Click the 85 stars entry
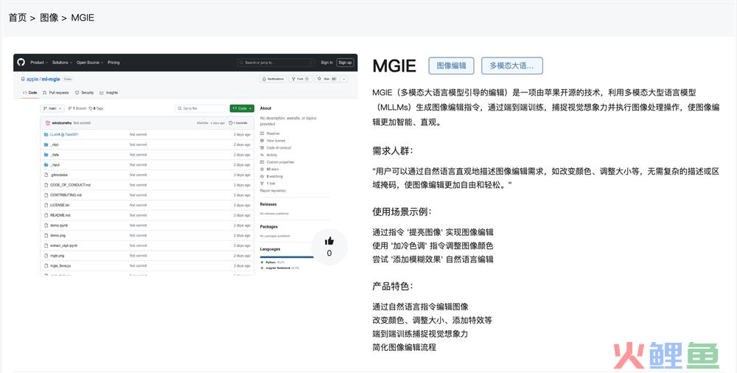Viewport: 737px width, 373px height. [x=270, y=170]
